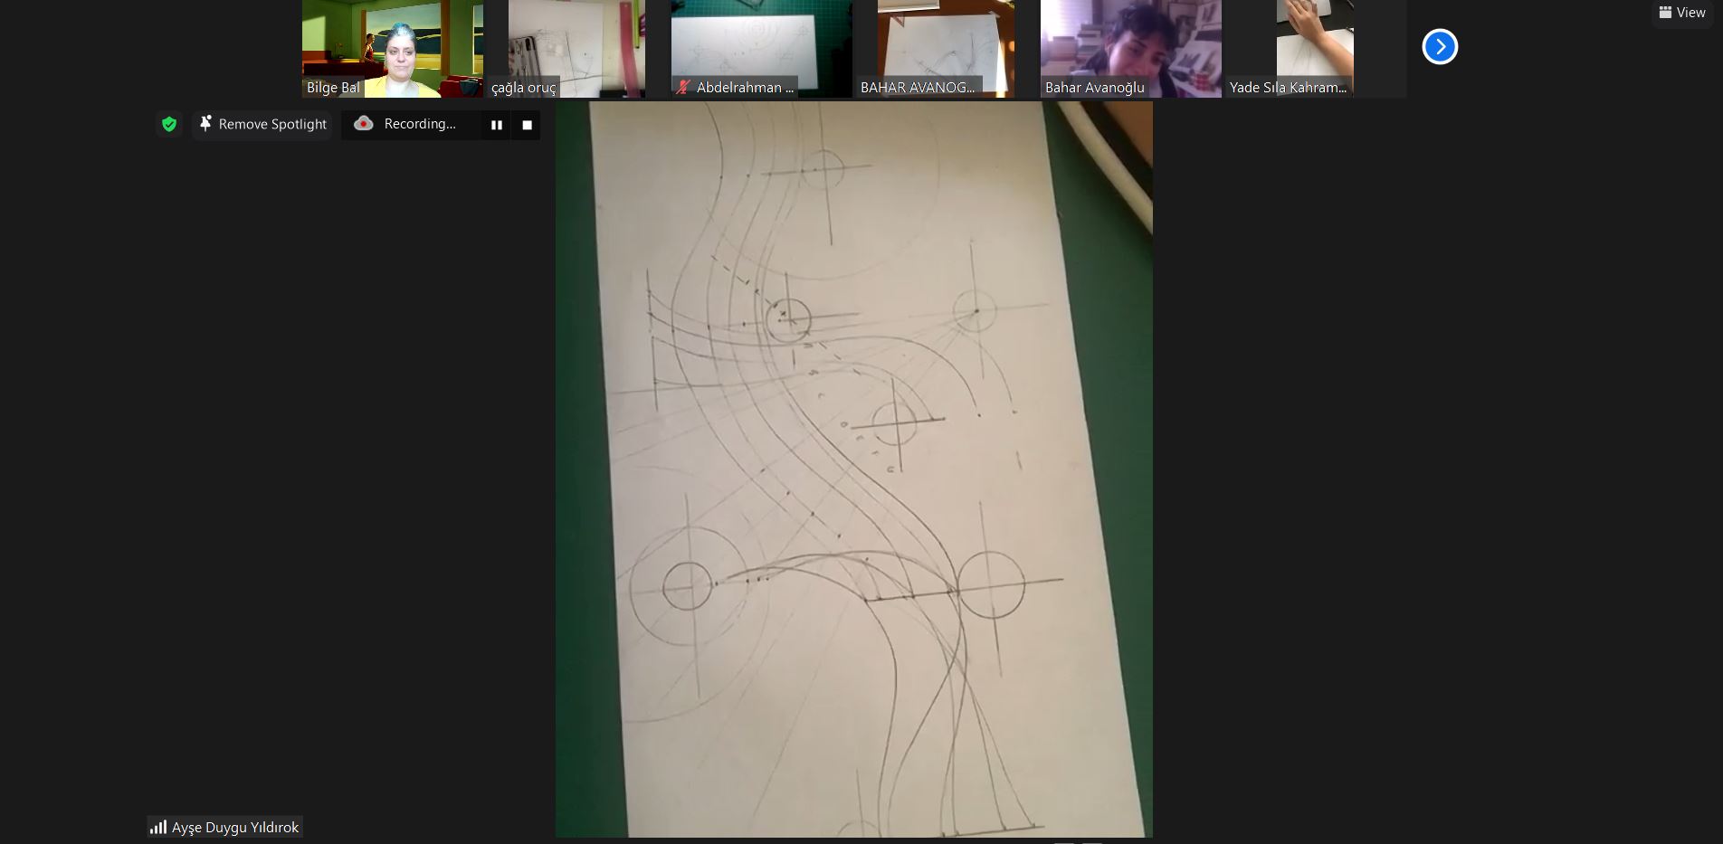Select Yade Sıla Kahram... video thumbnail
The height and width of the screenshot is (844, 1723).
coord(1315,49)
